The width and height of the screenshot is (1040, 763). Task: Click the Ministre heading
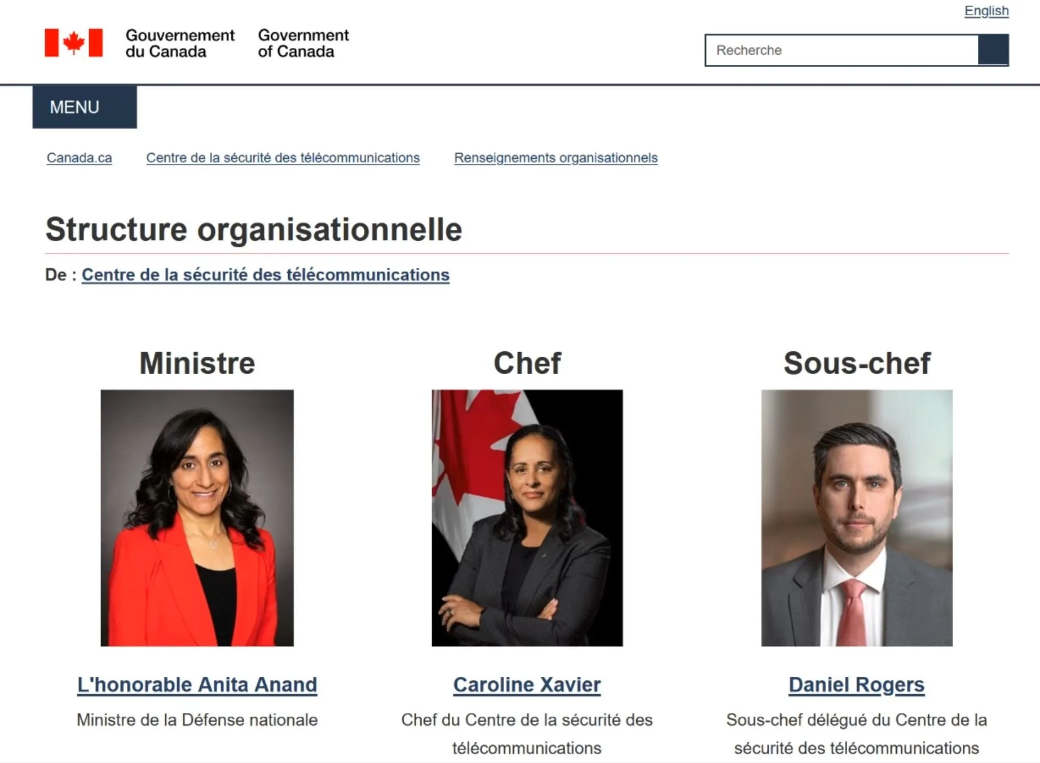tap(197, 363)
